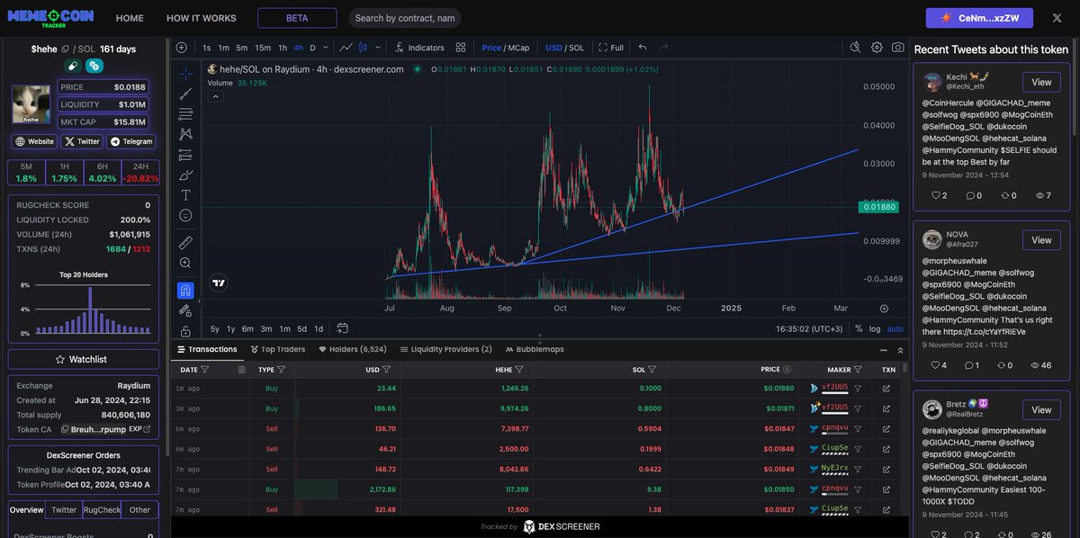Viewport: 1080px width, 538px height.
Task: Open the emoji icons tool
Action: 185,215
